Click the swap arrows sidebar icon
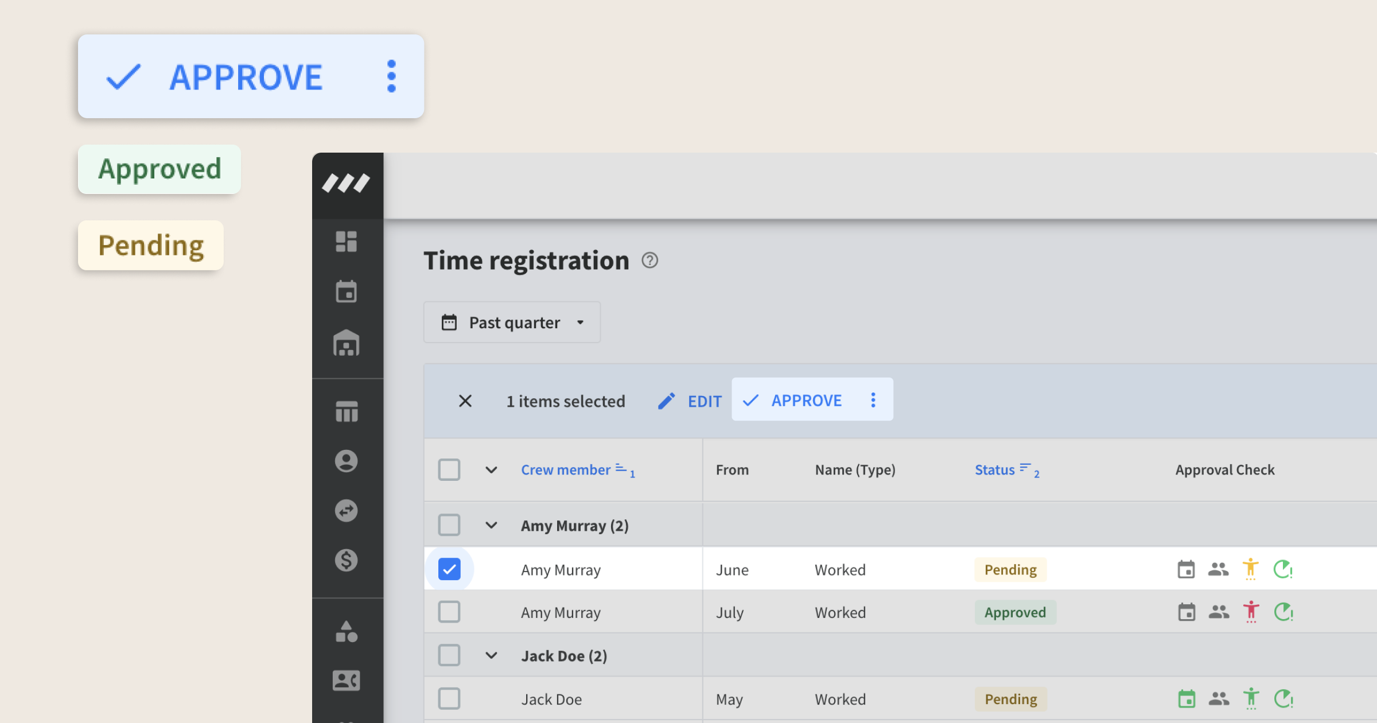 pyautogui.click(x=346, y=511)
